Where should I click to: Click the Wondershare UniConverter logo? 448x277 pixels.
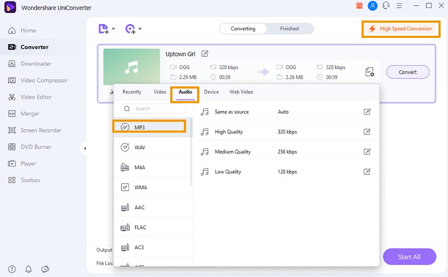(x=10, y=7)
